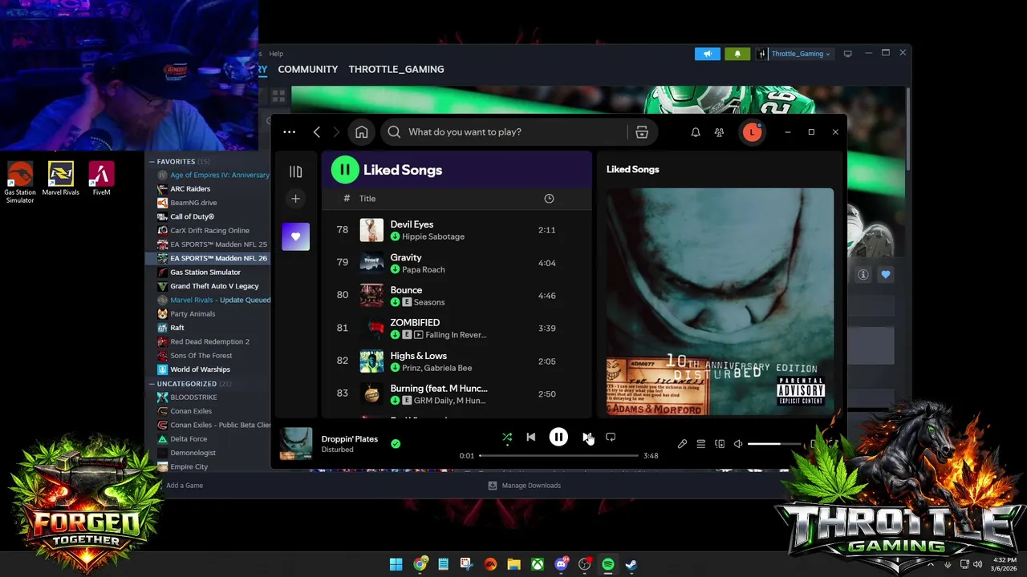The height and width of the screenshot is (577, 1027).
Task: Open Liked Songs purple heart thumbnail
Action: [295, 236]
